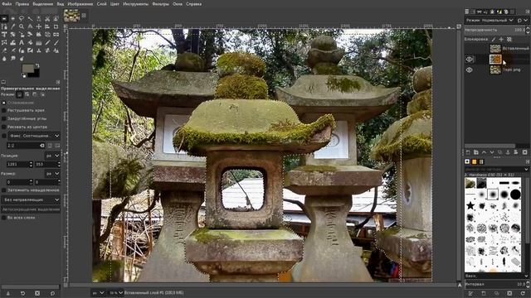This screenshot has width=531, height=298.
Task: Enable the Фикс. Соотношение checkbox
Action: (x=3, y=136)
